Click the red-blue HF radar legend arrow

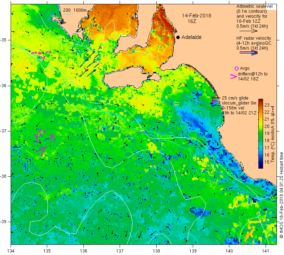(x=249, y=52)
